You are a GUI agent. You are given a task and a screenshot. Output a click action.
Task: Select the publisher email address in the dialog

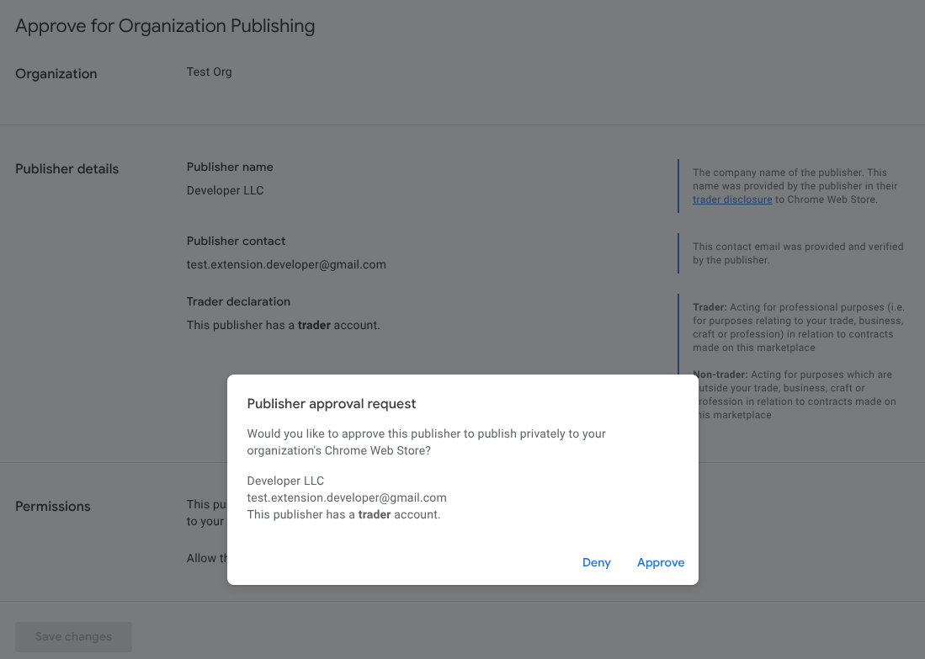pyautogui.click(x=346, y=497)
